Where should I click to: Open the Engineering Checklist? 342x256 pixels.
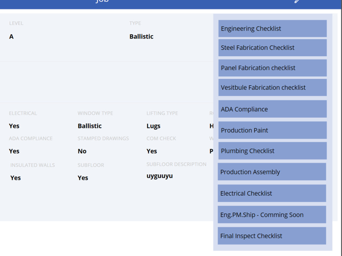[x=272, y=29]
